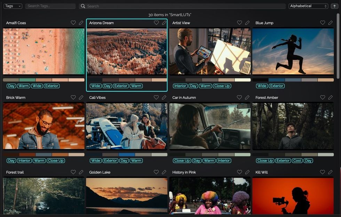Click the '30 items in SmartLUTs' label
This screenshot has height=217, width=341.
click(170, 15)
